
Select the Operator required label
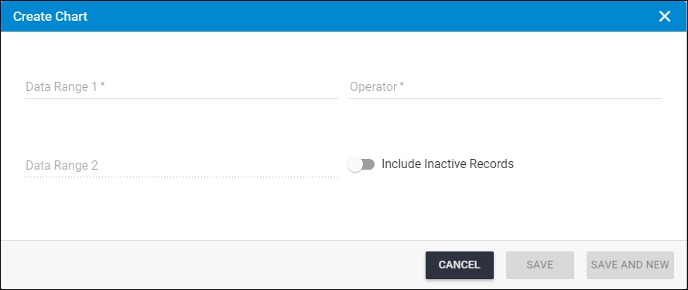pyautogui.click(x=376, y=87)
